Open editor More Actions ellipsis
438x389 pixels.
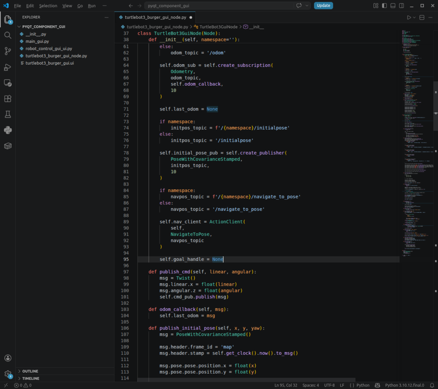430,18
